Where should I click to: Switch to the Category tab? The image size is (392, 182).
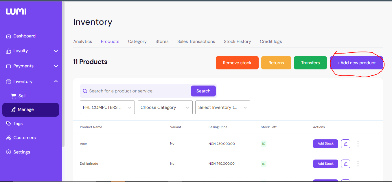coord(137,41)
